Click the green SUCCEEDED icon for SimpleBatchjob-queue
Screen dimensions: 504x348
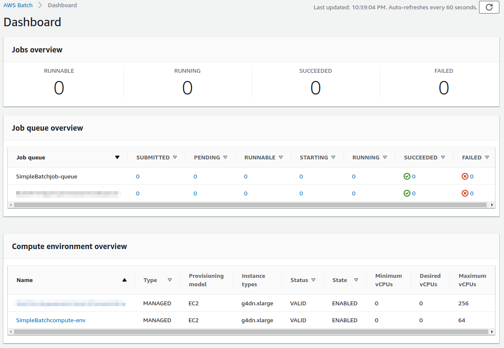tap(407, 176)
